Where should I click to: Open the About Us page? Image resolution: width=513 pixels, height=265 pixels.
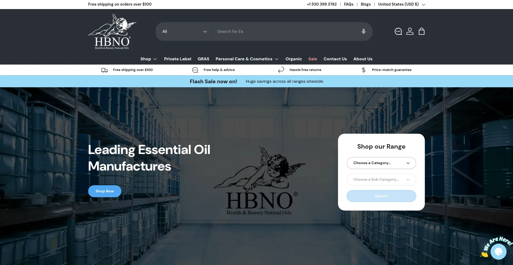(x=363, y=59)
